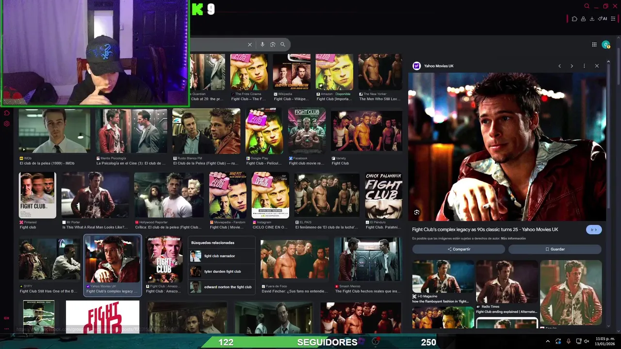The image size is (621, 349).
Task: Select related search fight club narrador
Action: tap(222, 256)
